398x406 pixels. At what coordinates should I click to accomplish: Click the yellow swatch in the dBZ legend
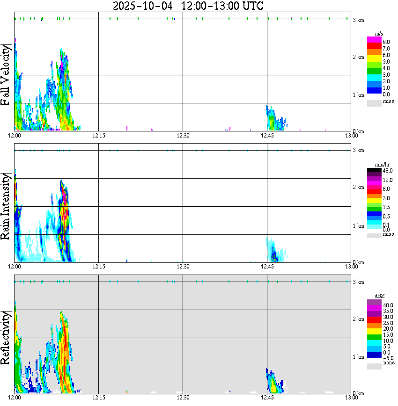point(374,331)
